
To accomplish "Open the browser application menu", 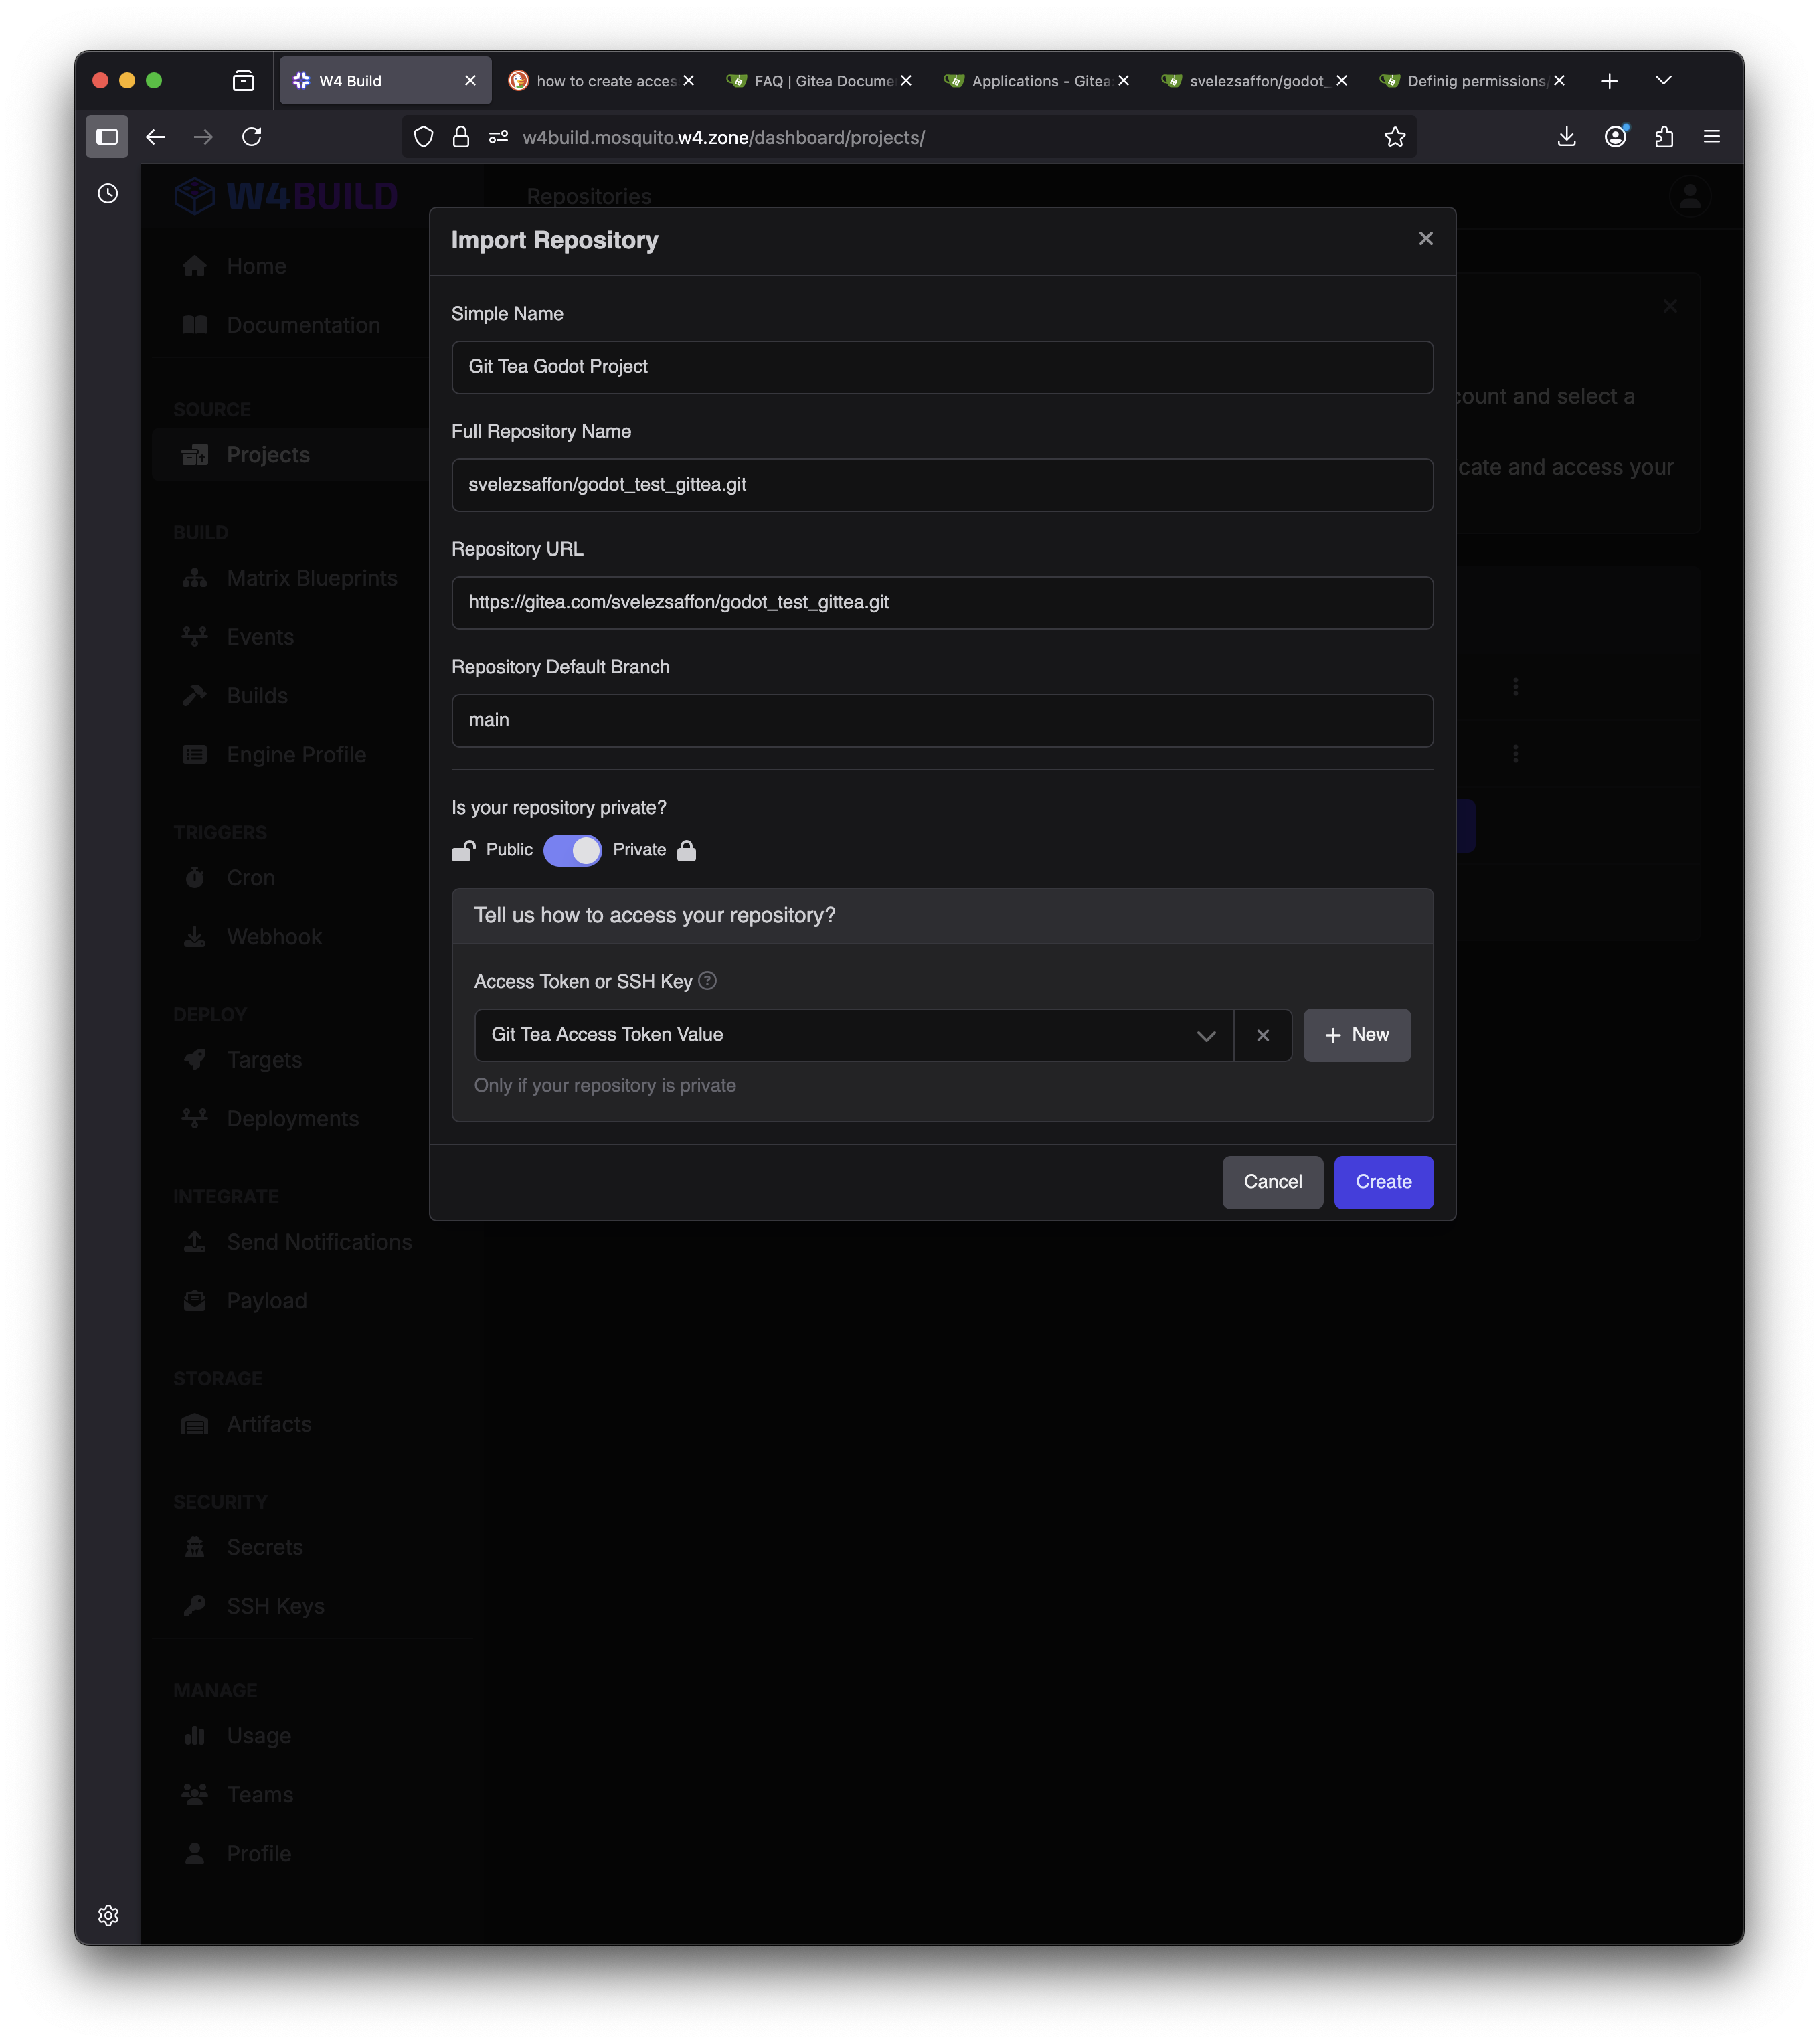I will 1711,137.
